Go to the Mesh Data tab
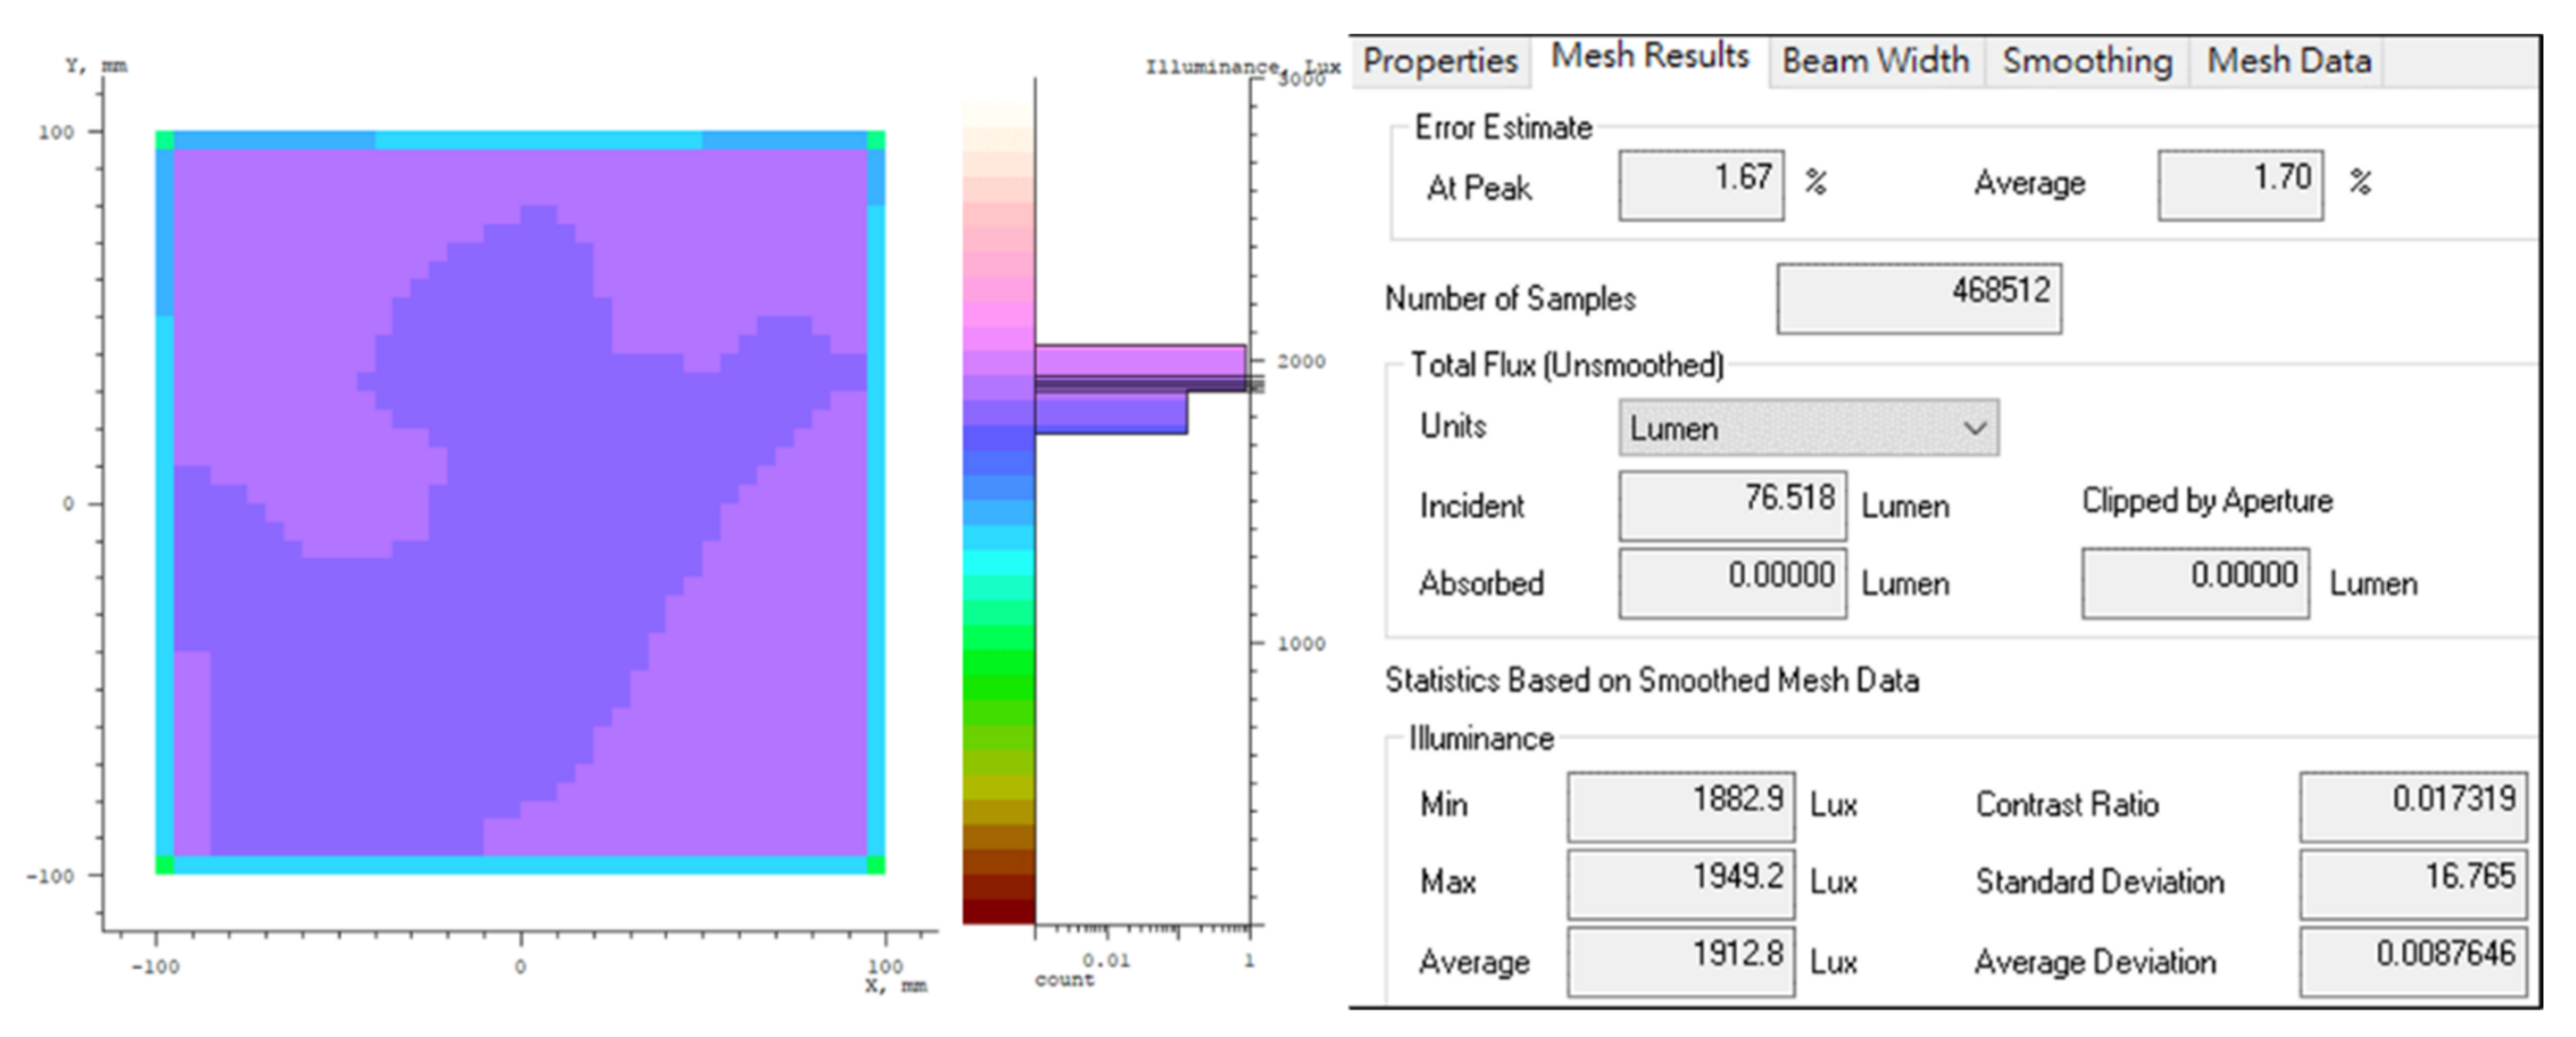 pyautogui.click(x=2288, y=61)
